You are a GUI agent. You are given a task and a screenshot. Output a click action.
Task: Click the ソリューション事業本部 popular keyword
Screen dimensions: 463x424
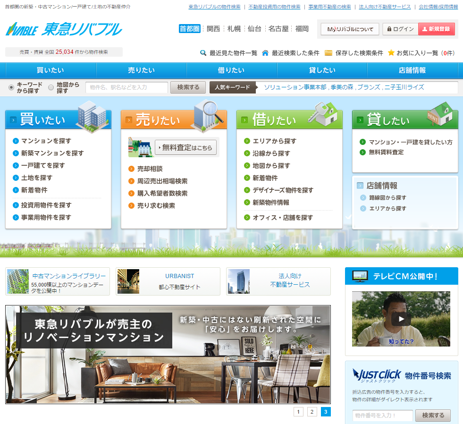click(295, 87)
